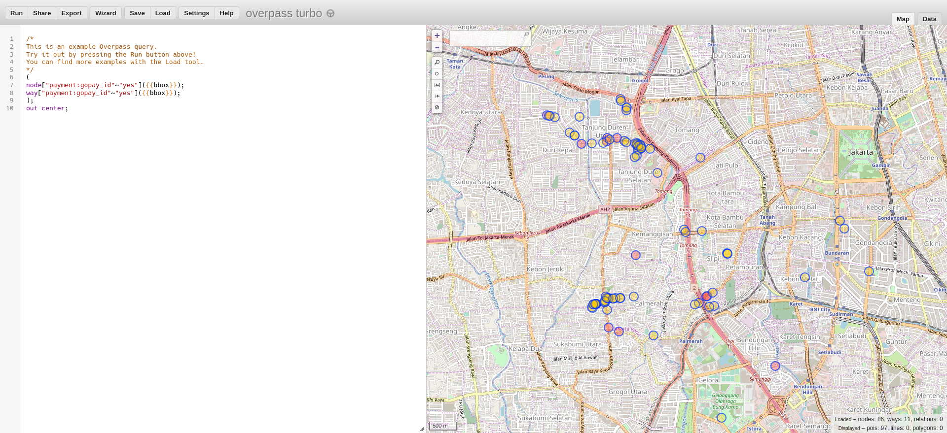Select the red marker south of Kemanggisan
Viewport: 947px width, 433px height.
(636, 255)
